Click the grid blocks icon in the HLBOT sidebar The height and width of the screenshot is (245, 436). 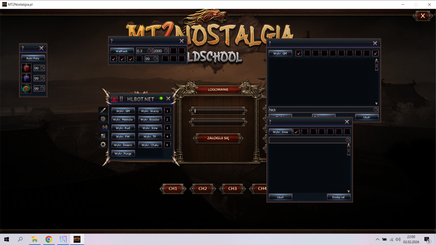click(103, 136)
